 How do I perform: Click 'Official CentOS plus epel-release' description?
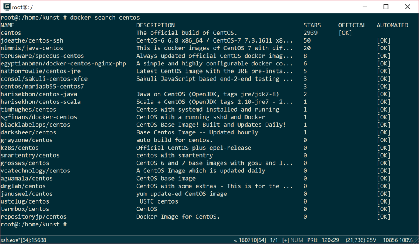tap(194, 148)
